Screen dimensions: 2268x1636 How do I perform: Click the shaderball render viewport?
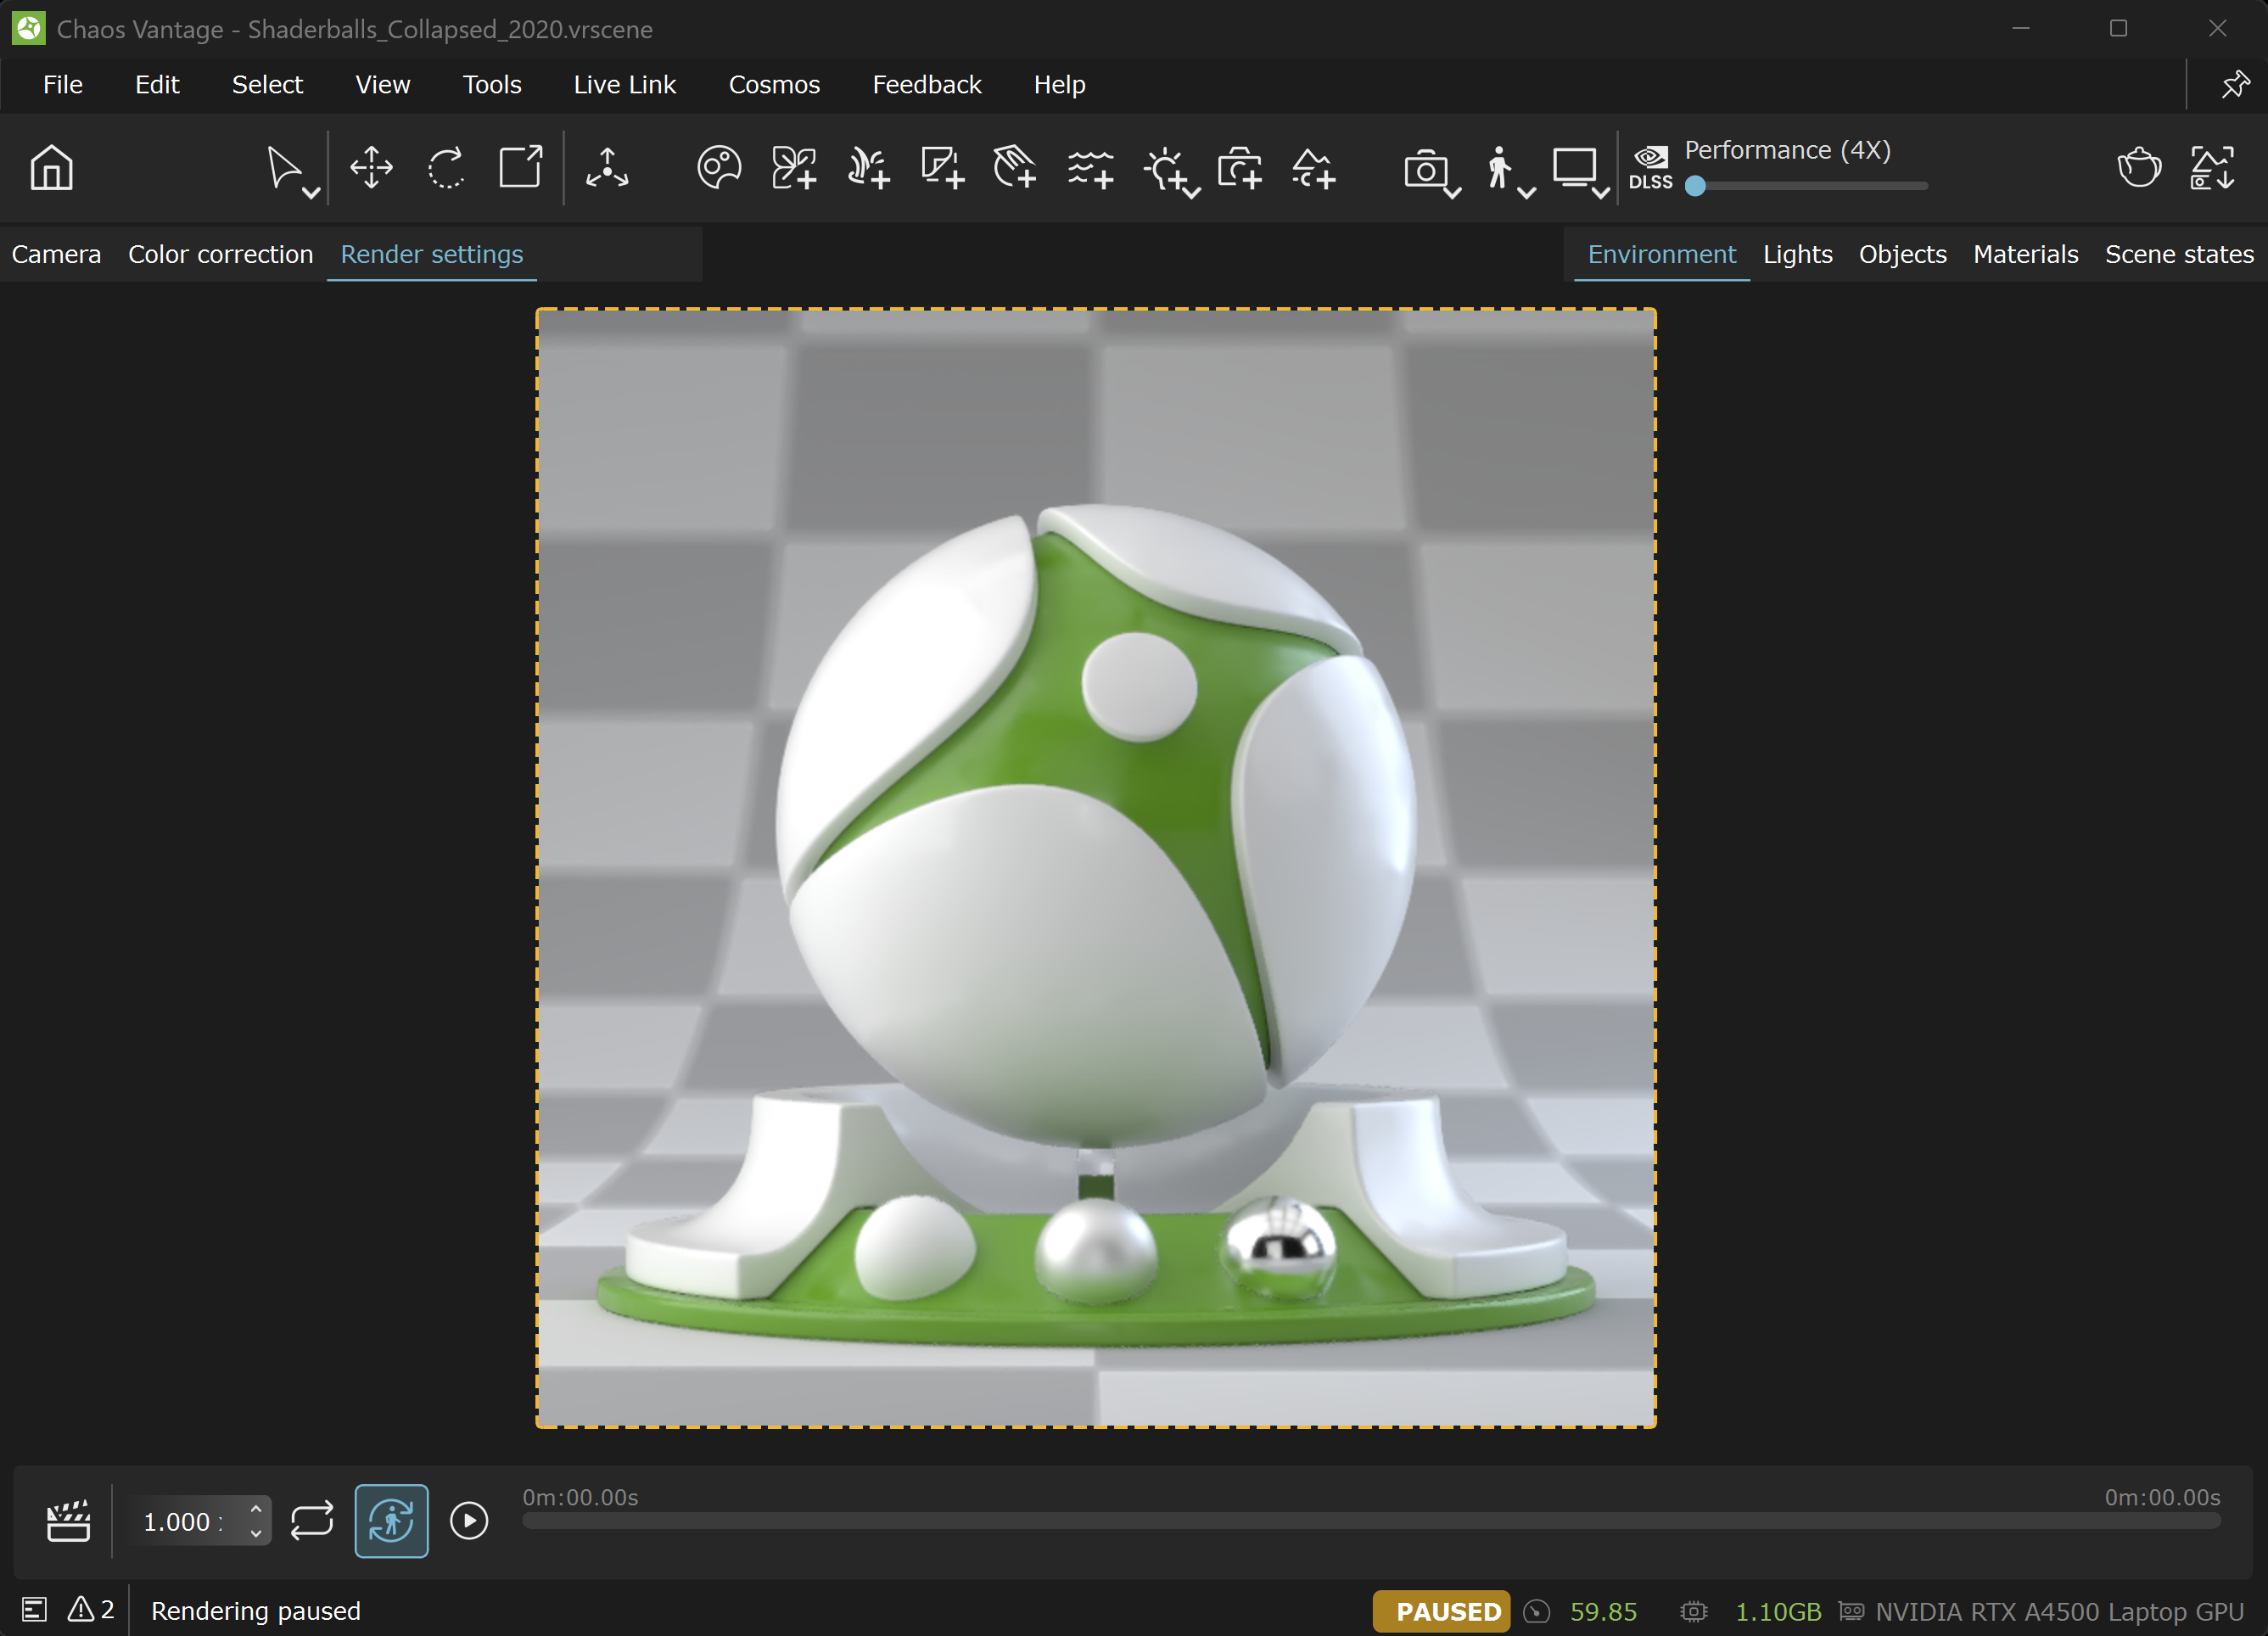[x=1096, y=867]
